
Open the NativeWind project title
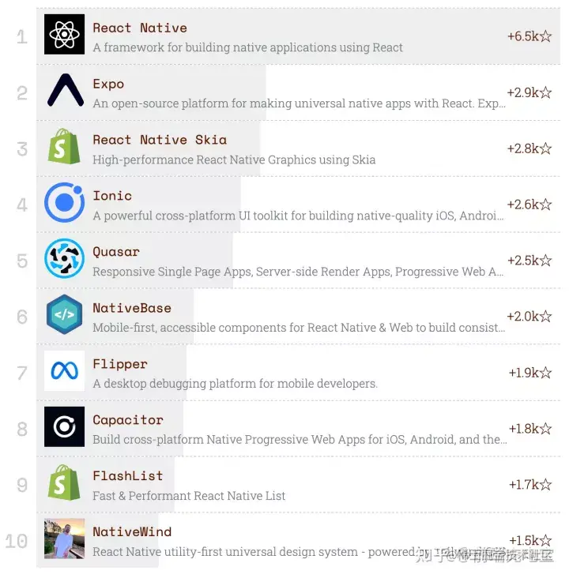(132, 532)
